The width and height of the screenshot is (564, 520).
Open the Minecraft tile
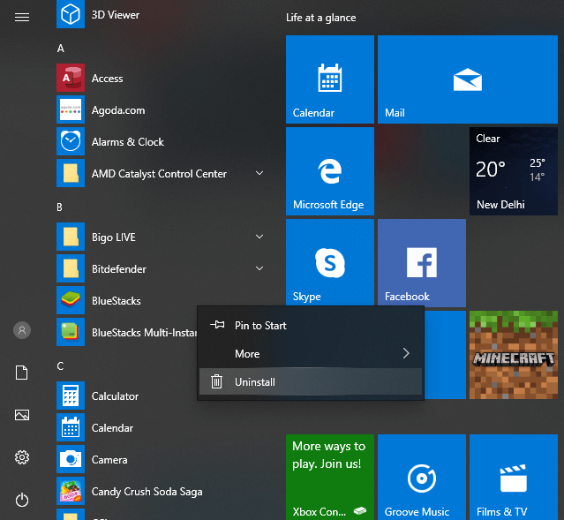pyautogui.click(x=514, y=355)
